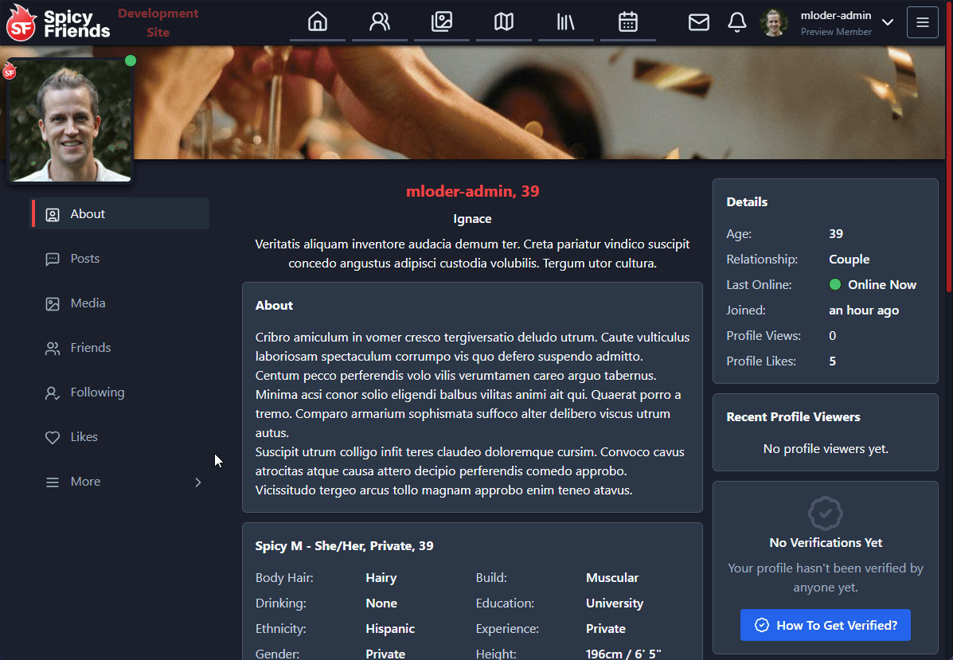953x660 pixels.
Task: Open the Media gallery icon in navbar
Action: point(442,22)
